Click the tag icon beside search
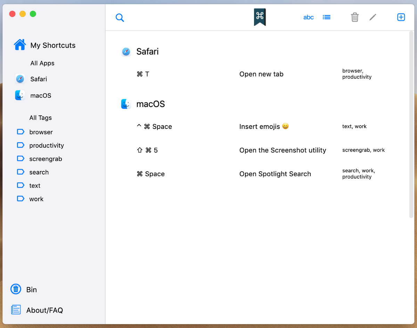 tap(21, 172)
